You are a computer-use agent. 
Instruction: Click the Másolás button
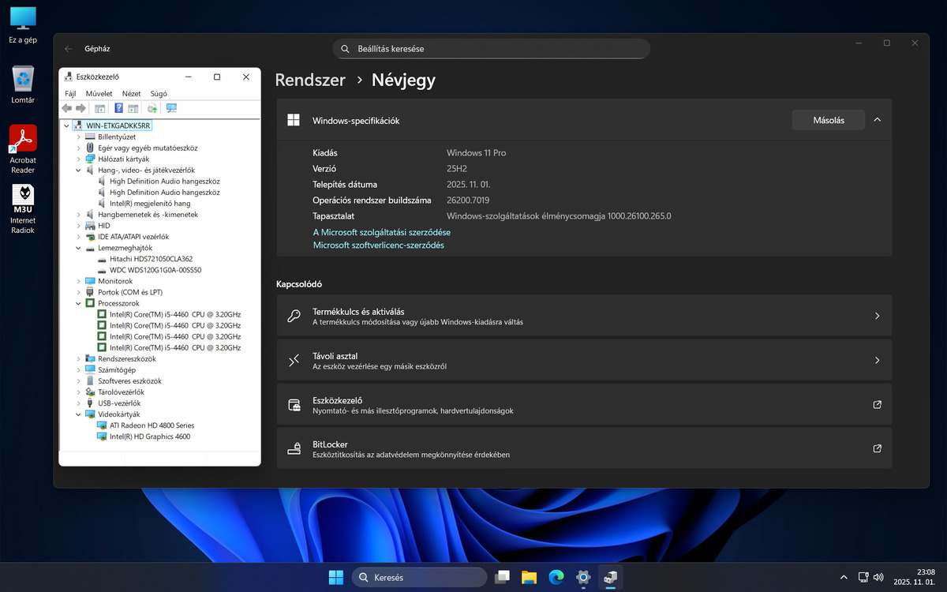(x=829, y=120)
